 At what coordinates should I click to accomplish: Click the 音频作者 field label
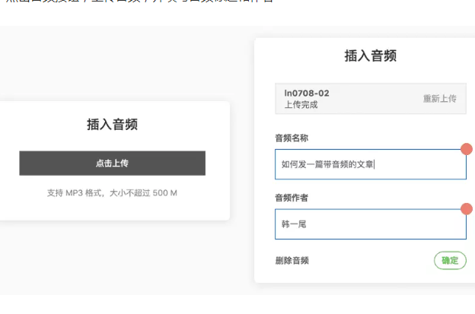click(292, 198)
